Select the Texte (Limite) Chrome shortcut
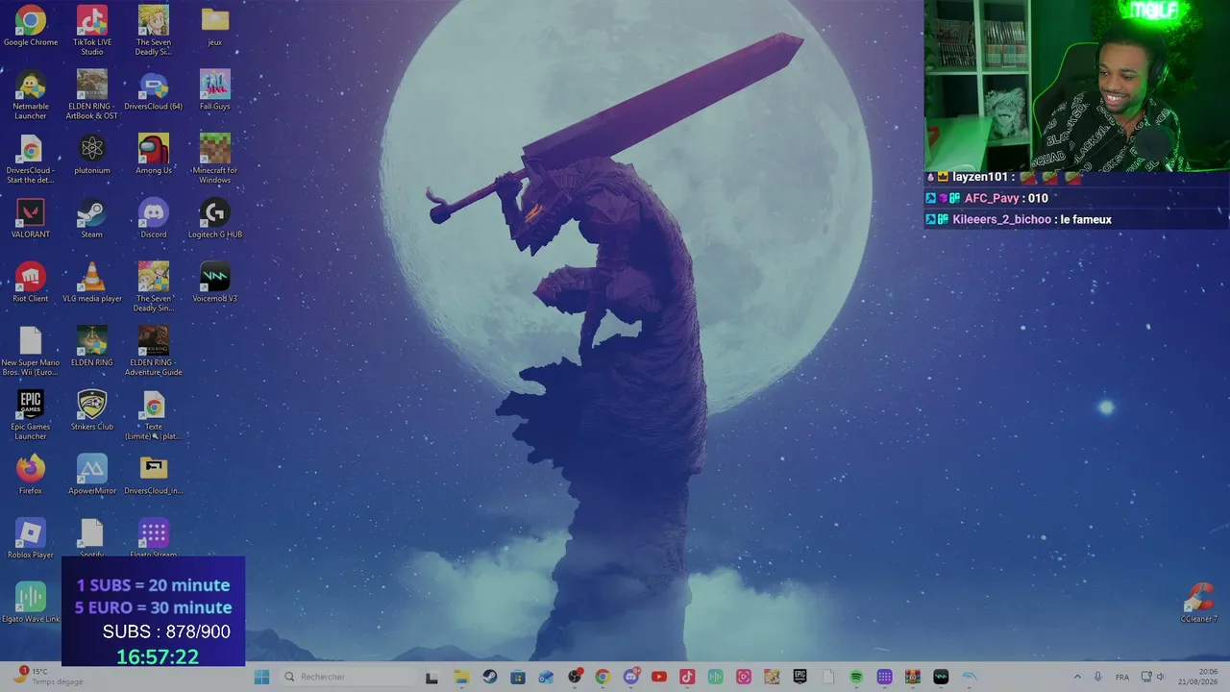Image resolution: width=1230 pixels, height=692 pixels. click(154, 416)
